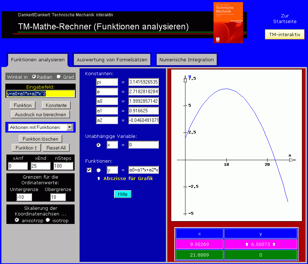Open the Numerische Integration tab

pos(187,60)
